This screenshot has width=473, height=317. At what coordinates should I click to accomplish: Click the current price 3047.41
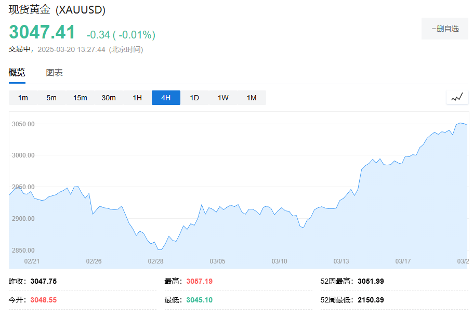[42, 32]
